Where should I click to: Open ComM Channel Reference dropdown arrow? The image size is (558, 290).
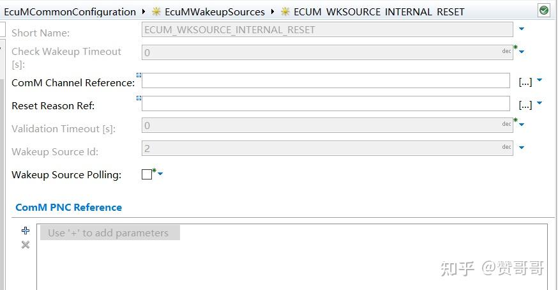(x=539, y=80)
